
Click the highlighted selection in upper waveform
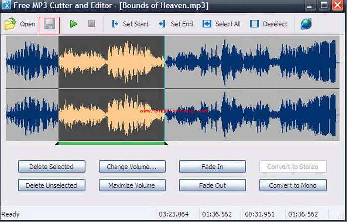pyautogui.click(x=112, y=62)
